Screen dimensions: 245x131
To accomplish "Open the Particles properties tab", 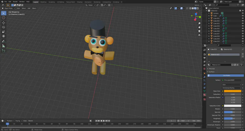I will pos(204,81).
